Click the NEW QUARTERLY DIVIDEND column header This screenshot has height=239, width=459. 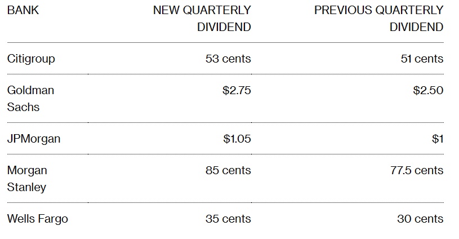coord(202,19)
